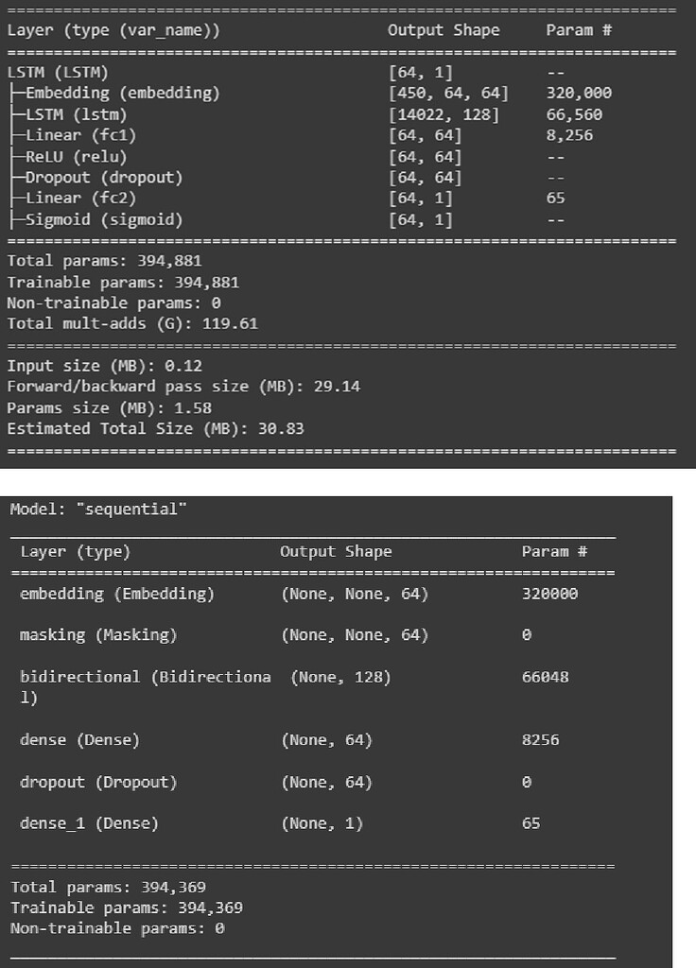
Task: Click the "Sigmoid (sigmoid)" layer row
Action: tap(104, 219)
